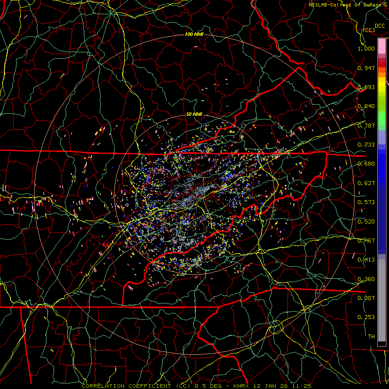Select the 0.520 scale value
The width and height of the screenshot is (389, 389).
pos(366,222)
